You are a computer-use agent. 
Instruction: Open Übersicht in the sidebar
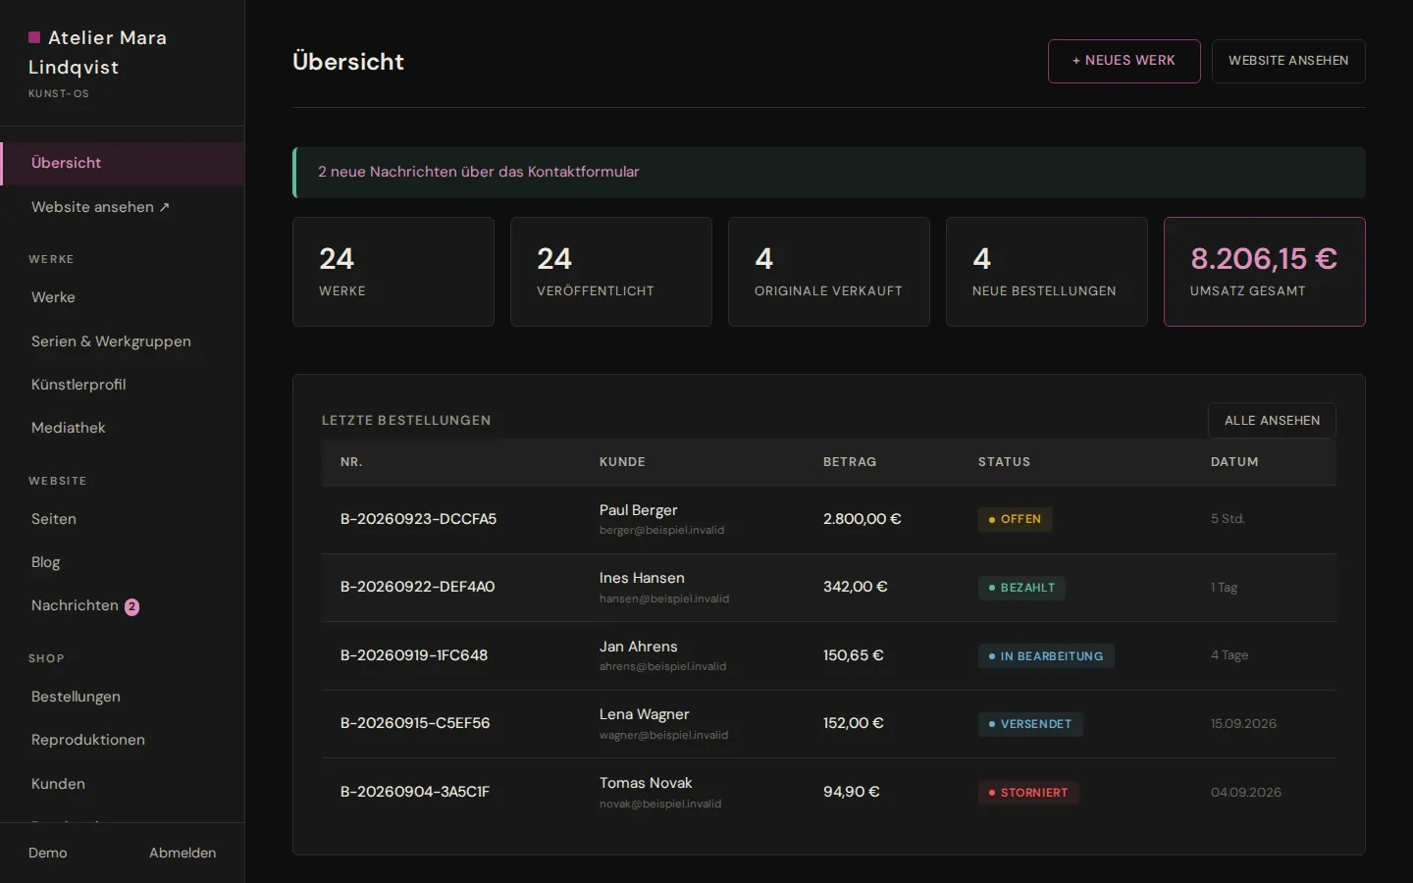(x=122, y=163)
